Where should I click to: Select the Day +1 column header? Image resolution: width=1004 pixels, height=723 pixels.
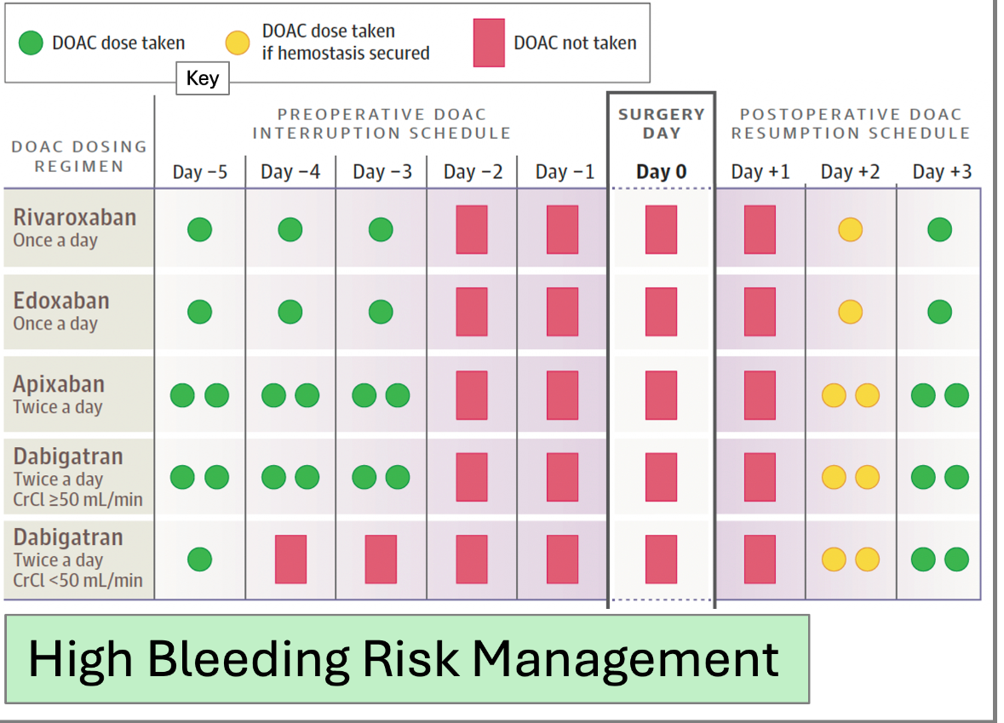pos(760,172)
